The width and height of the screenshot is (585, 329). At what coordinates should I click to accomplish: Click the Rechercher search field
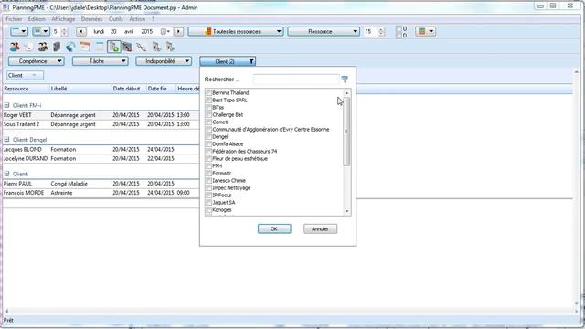coord(296,80)
